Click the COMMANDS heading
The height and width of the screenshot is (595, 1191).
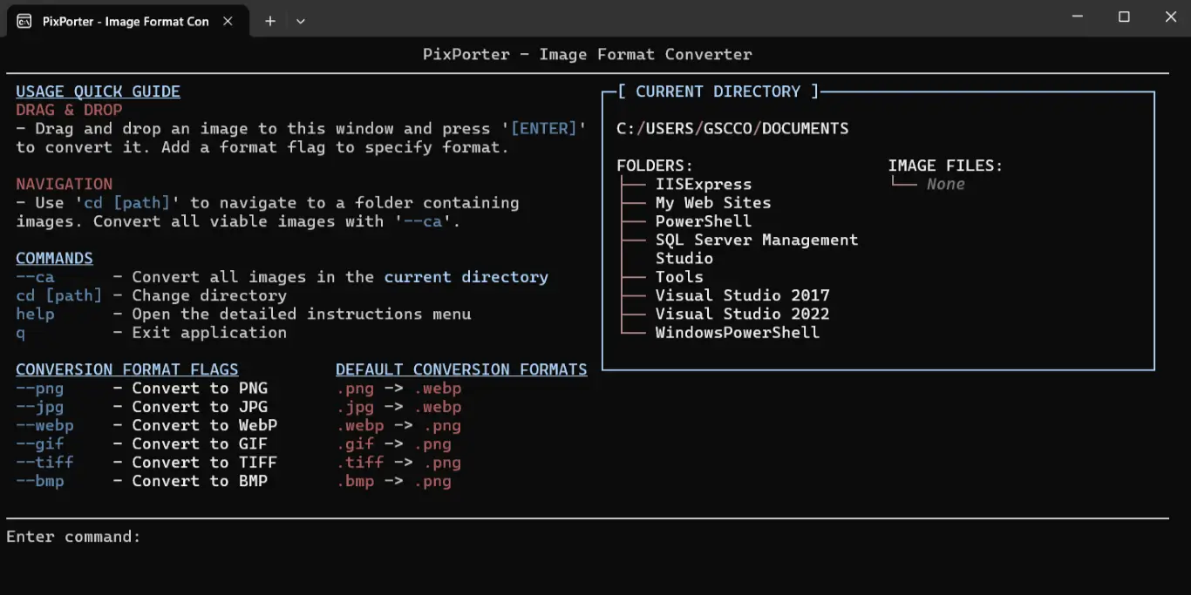pyautogui.click(x=54, y=258)
